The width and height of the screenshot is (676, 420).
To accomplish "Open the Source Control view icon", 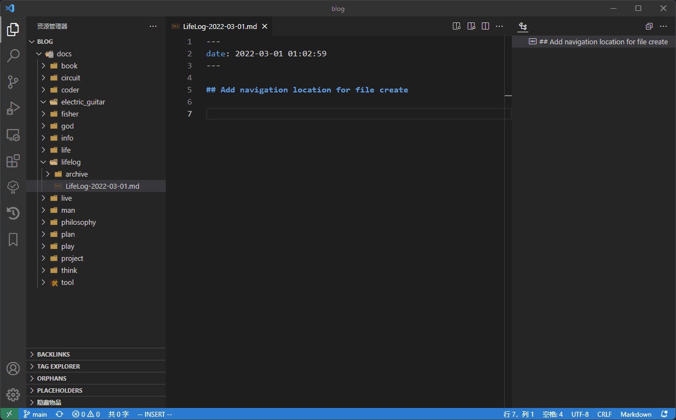I will point(13,82).
